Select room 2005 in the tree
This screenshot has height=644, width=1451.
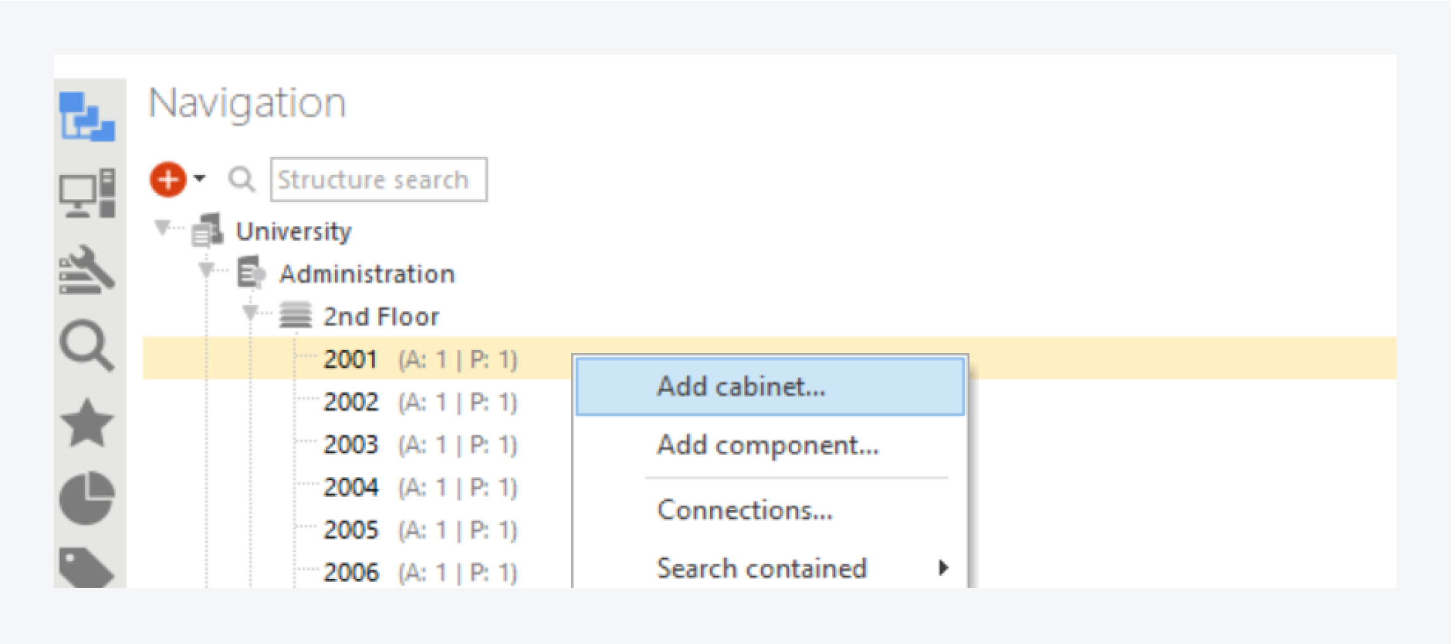351,530
